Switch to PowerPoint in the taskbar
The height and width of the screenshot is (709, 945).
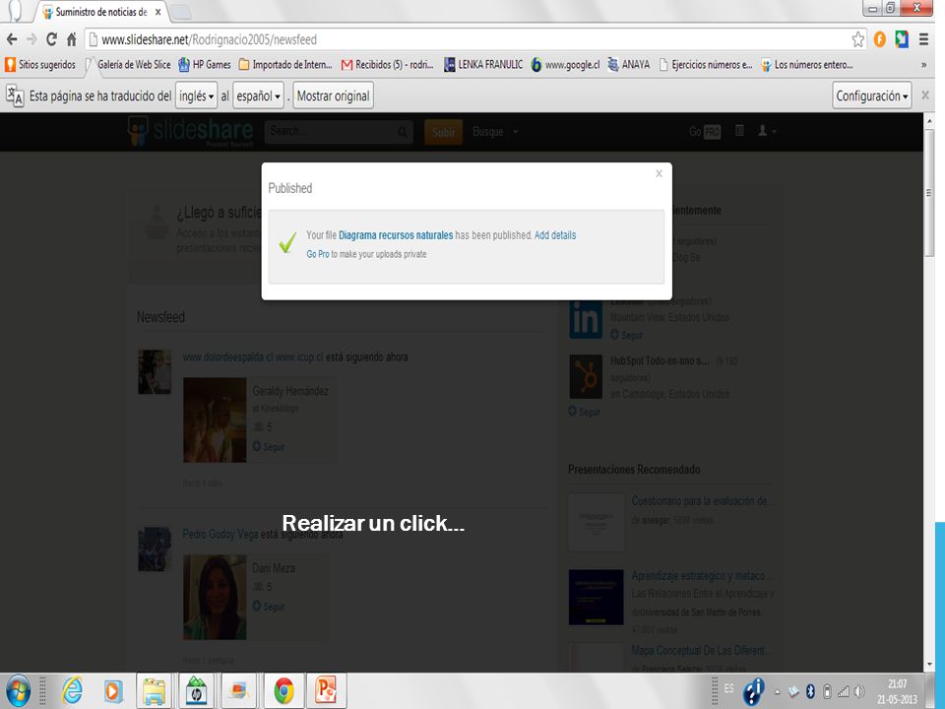click(x=326, y=691)
